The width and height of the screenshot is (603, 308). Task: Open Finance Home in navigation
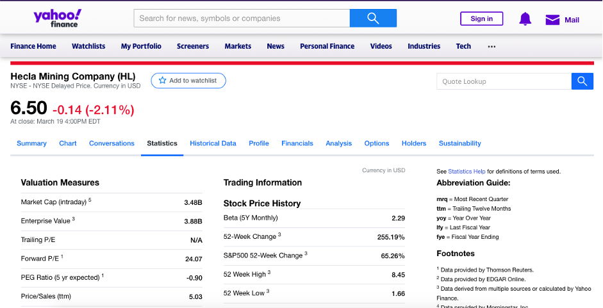(x=33, y=46)
